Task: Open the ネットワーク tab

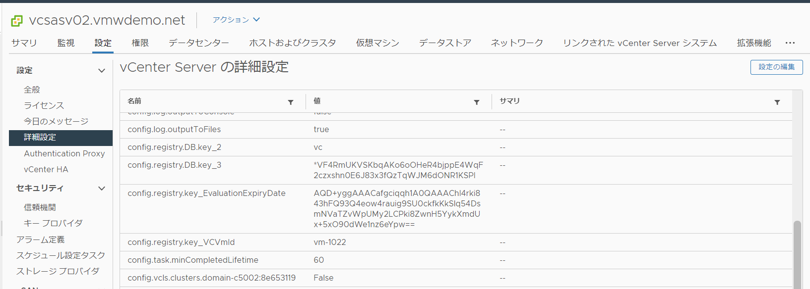Action: [517, 43]
